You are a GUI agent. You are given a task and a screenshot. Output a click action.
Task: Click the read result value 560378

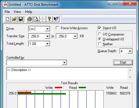(x=125, y=93)
